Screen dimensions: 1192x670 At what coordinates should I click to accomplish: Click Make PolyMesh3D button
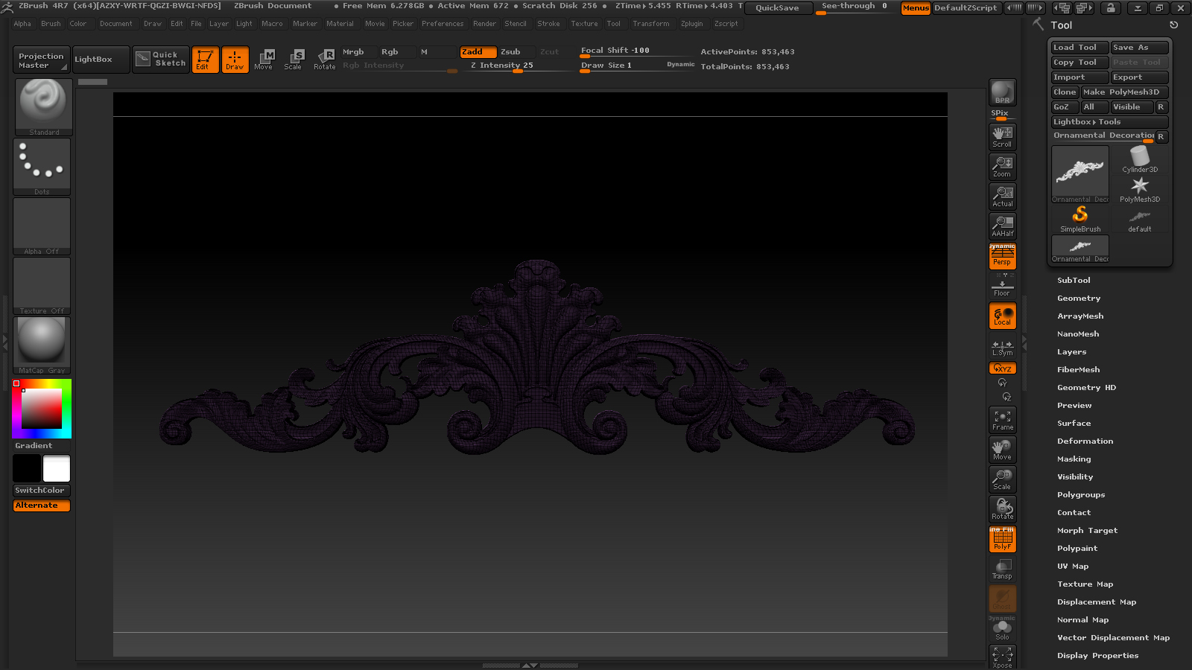(1124, 92)
